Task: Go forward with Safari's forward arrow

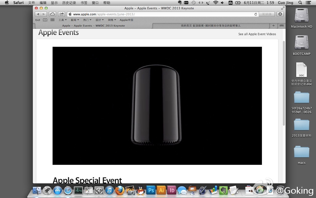Action: (x=44, y=14)
